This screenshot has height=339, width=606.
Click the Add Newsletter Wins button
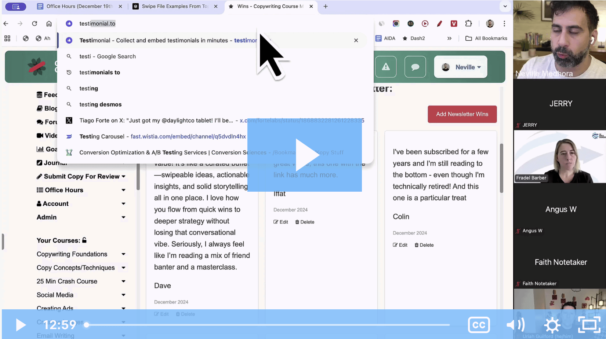pyautogui.click(x=462, y=114)
